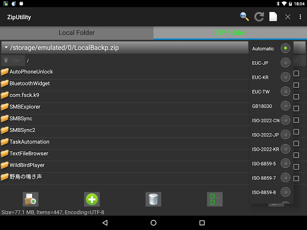307x230 pixels.
Task: Select the ISO-2022-JP encoding radio button
Action: pyautogui.click(x=285, y=134)
